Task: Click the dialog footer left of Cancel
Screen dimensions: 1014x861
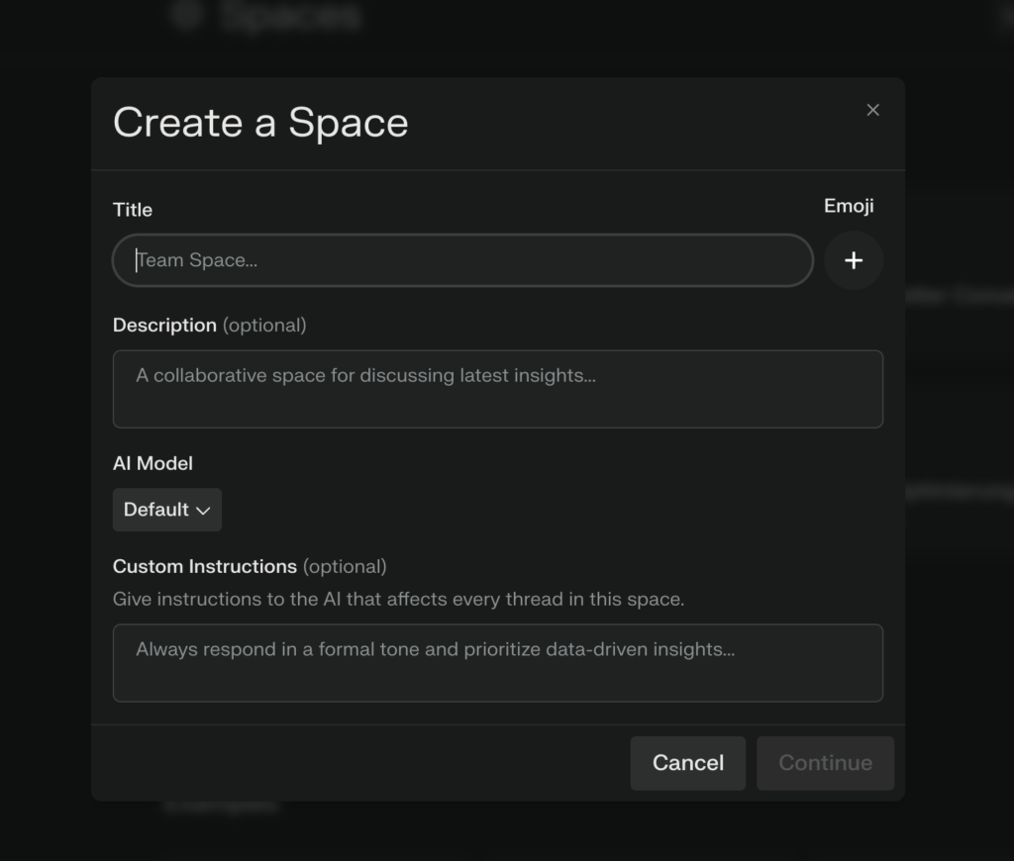Action: pos(356,763)
